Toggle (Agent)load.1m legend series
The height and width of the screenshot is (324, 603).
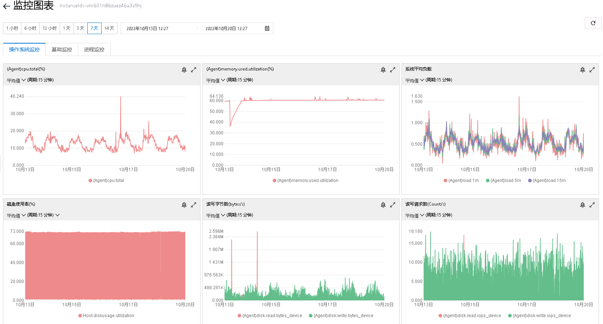point(461,181)
